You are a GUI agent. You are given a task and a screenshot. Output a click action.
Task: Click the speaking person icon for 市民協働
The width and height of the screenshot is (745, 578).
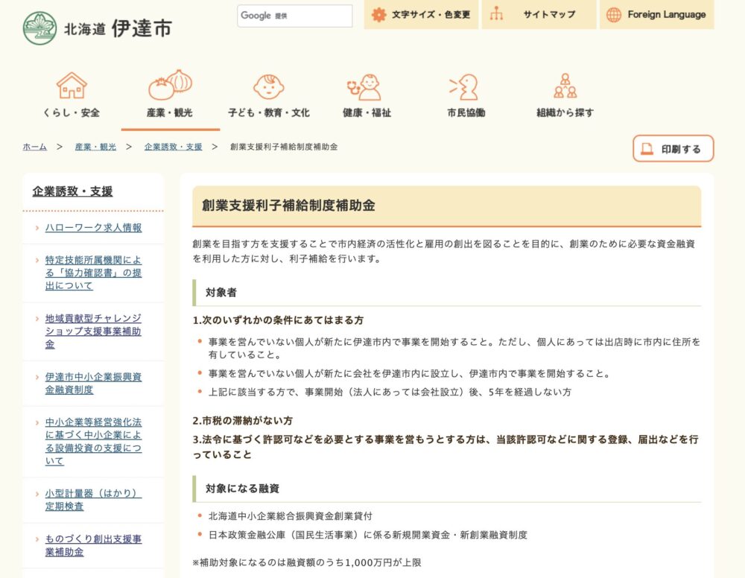click(464, 86)
